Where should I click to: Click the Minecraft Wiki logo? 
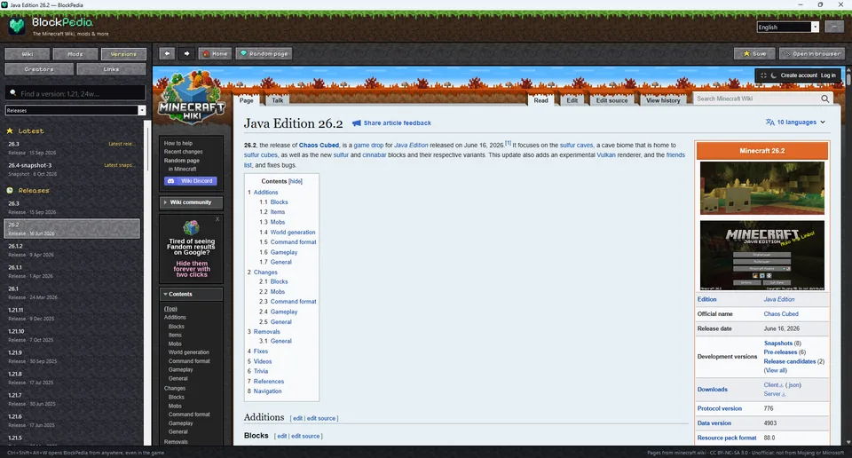point(192,99)
